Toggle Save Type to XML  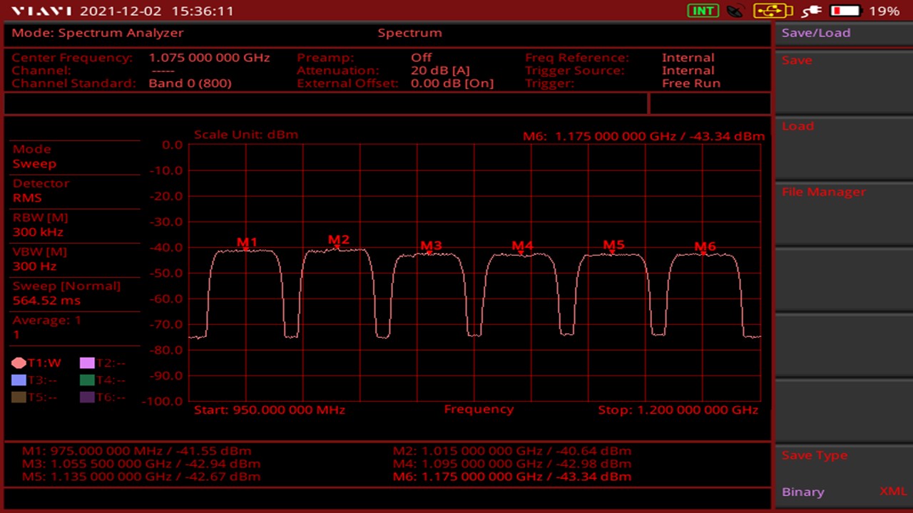[x=892, y=492]
